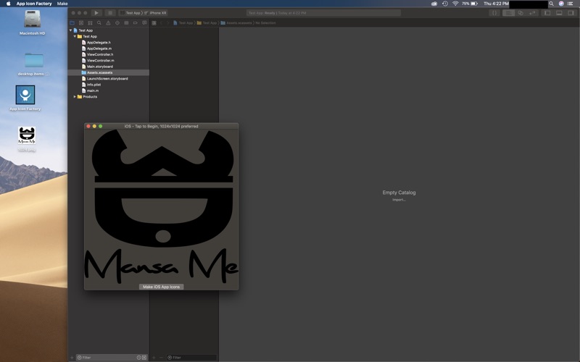
Task: Choose the iPhone XR run destination
Action: [x=156, y=13]
